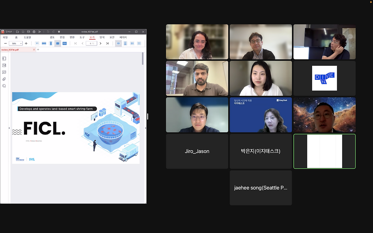This screenshot has width=373, height=233.
Task: Switch to the 도구 tab
Action: [x=82, y=37]
